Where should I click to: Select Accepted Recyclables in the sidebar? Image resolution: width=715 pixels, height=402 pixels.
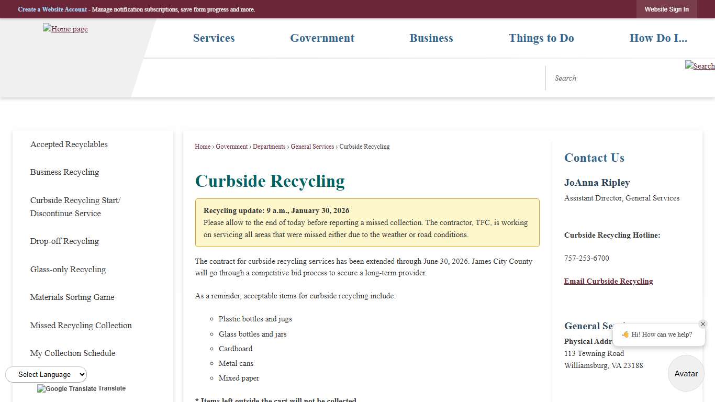pyautogui.click(x=69, y=144)
